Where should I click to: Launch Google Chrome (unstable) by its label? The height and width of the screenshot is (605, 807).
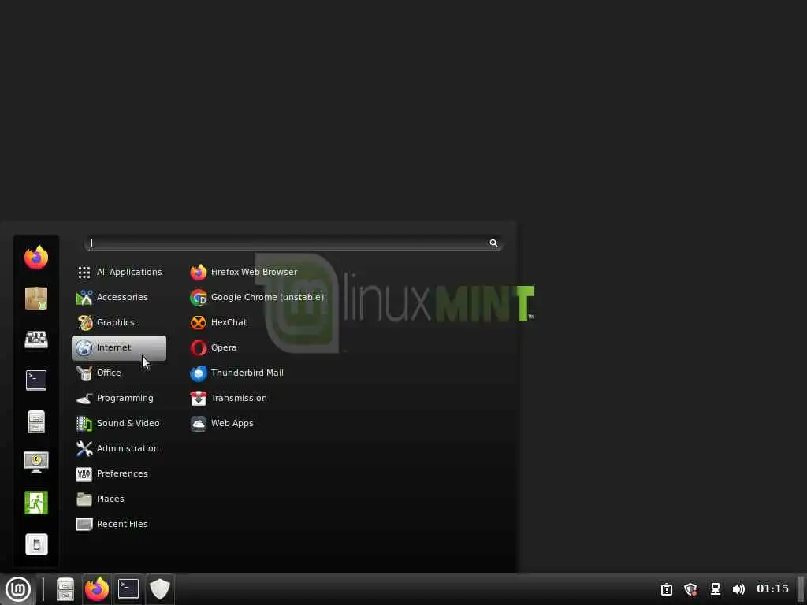268,297
